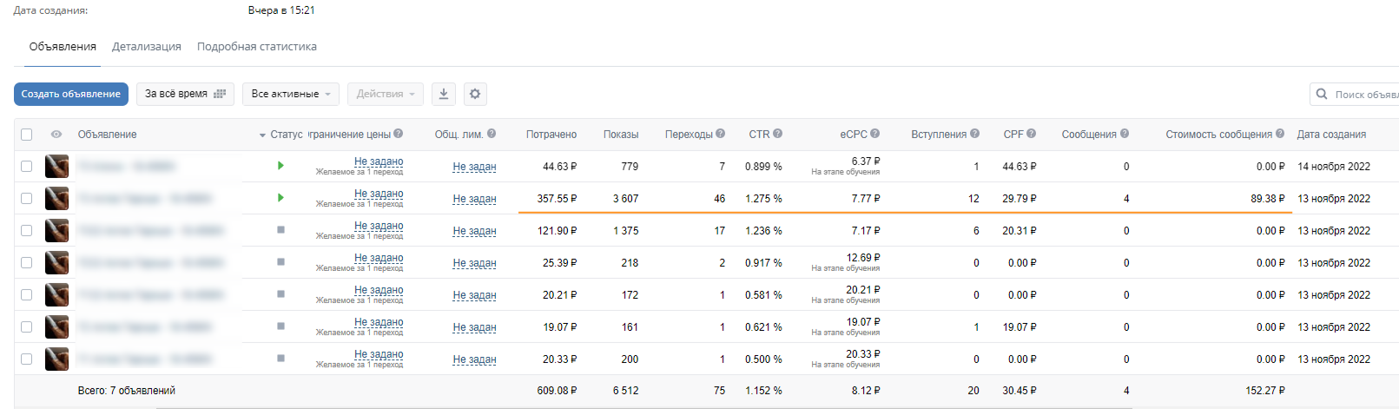Screen dimensions: 1399x409
Task: Click stopped status icon of 121.90 ₽ ad
Action: [x=280, y=229]
